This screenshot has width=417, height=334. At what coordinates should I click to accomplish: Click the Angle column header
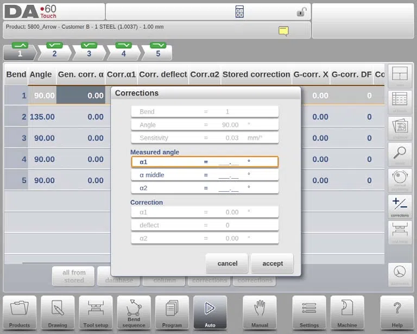(x=41, y=74)
